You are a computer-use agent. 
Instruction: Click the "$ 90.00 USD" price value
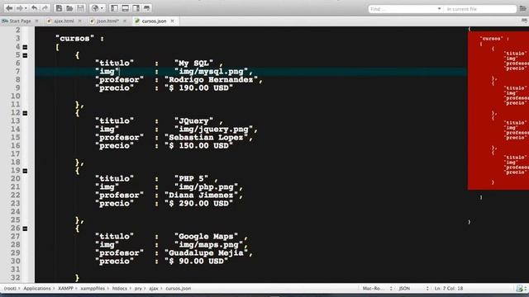tap(197, 262)
